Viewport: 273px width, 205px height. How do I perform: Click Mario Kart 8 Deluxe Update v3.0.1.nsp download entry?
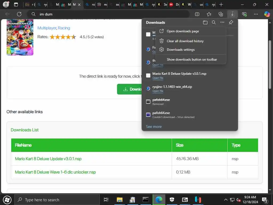point(190,76)
